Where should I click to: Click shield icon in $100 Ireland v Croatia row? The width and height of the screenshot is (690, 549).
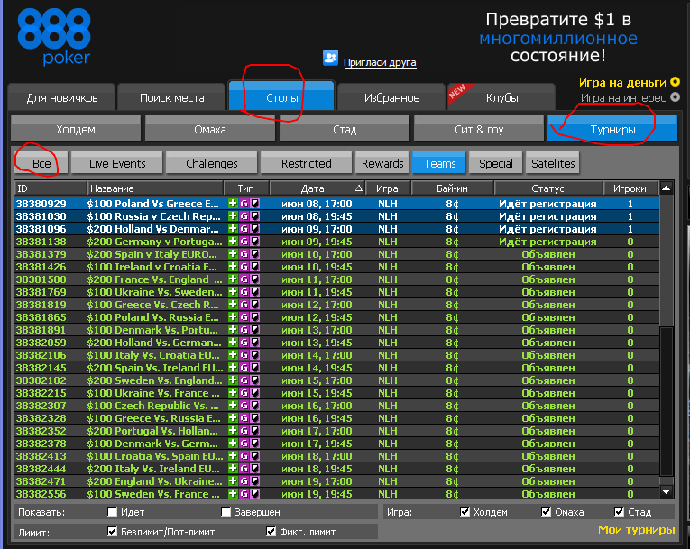254,267
